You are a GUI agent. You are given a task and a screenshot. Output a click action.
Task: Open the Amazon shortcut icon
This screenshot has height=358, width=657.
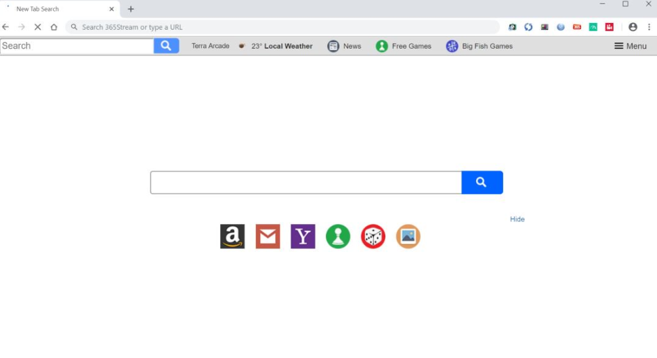232,236
